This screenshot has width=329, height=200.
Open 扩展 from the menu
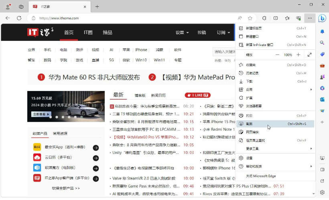click(275, 98)
